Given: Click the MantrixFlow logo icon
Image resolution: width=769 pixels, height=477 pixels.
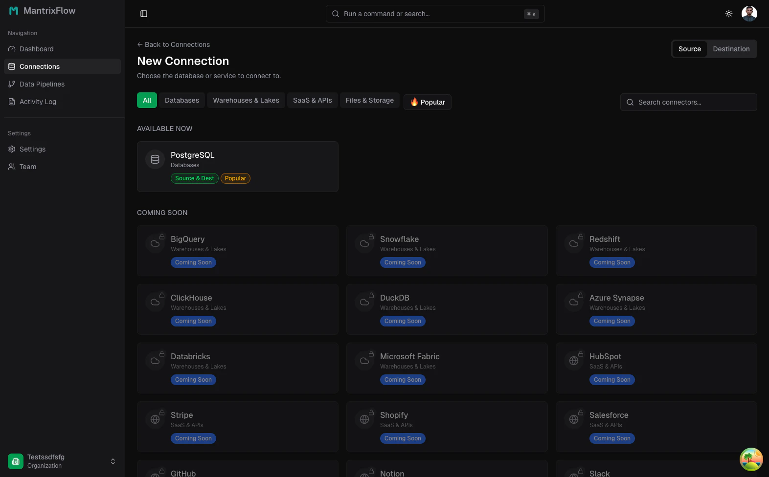Looking at the screenshot, I should [14, 11].
